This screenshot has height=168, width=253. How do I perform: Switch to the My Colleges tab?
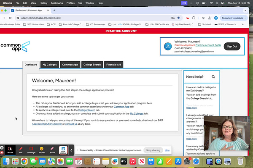(49, 65)
